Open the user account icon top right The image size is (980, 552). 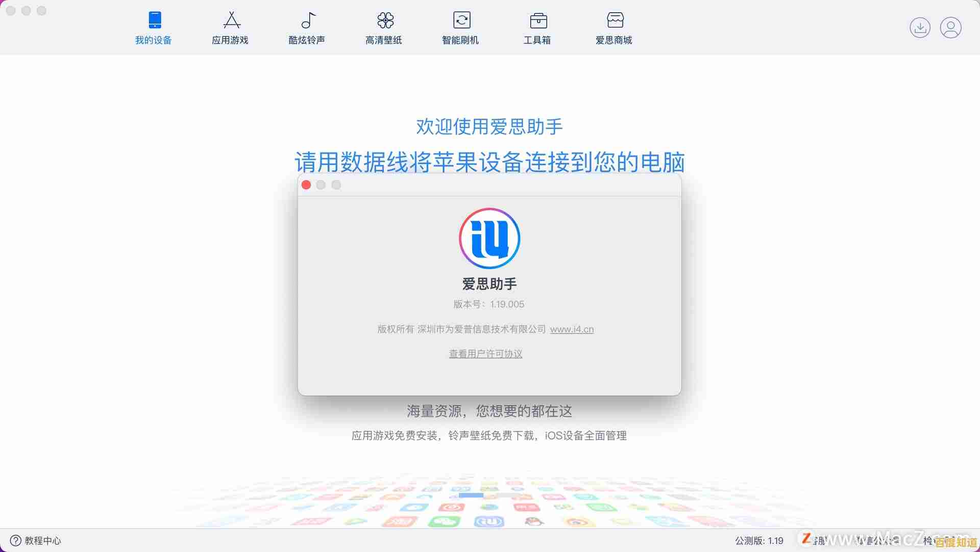click(x=950, y=28)
